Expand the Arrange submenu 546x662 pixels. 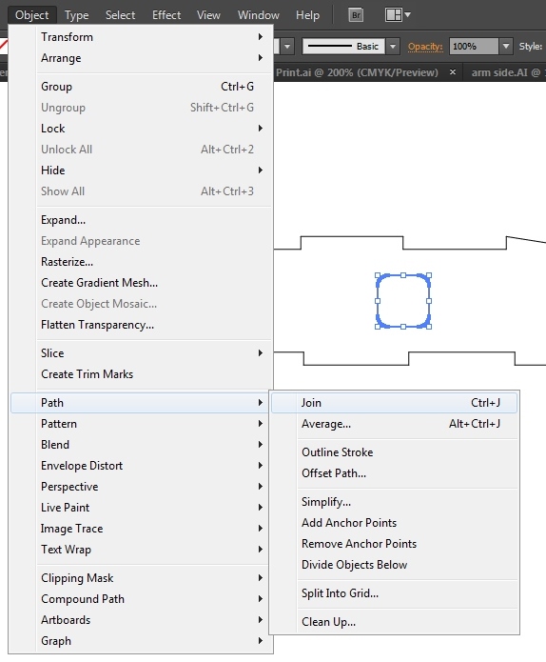141,58
